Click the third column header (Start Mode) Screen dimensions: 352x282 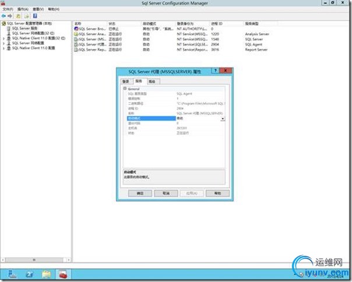(159, 23)
